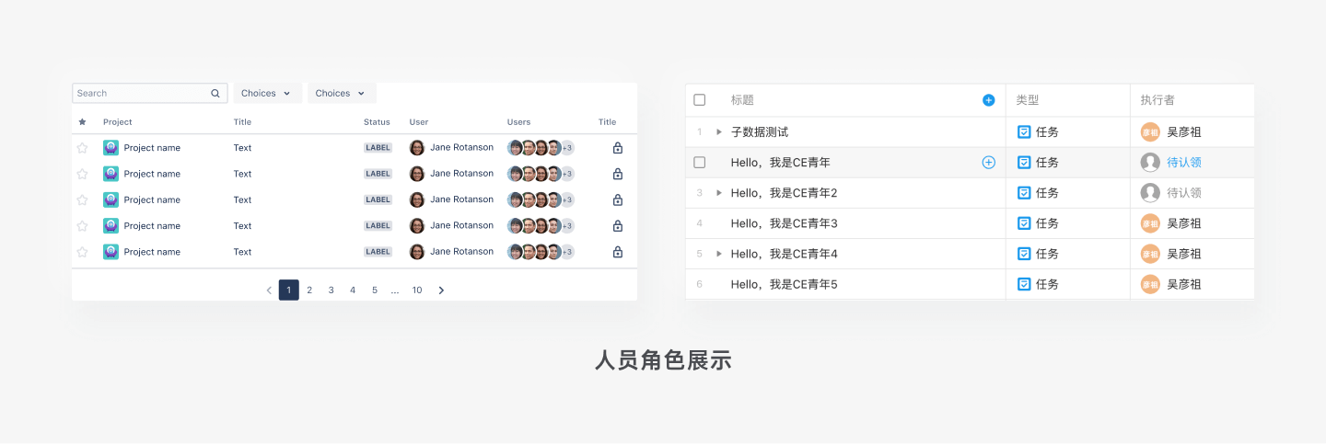Screen dimensions: 1326x444
Task: Click the gray avatar beside the blue 待认领
Action: coord(1150,162)
